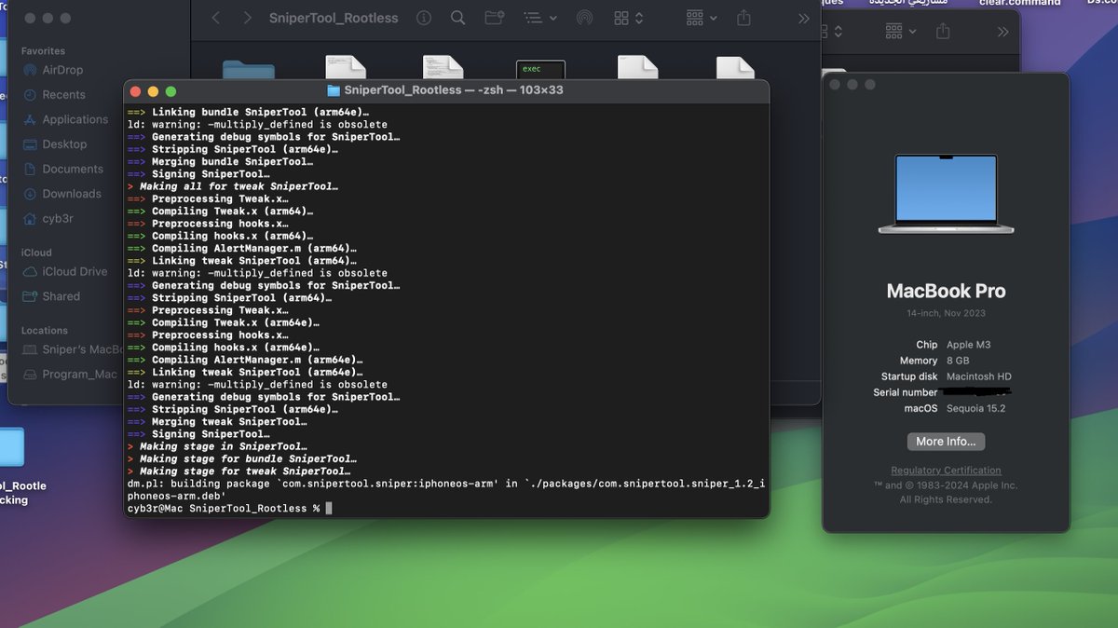Click the terminal command prompt line
Screen dimensions: 1118x628
point(229,508)
